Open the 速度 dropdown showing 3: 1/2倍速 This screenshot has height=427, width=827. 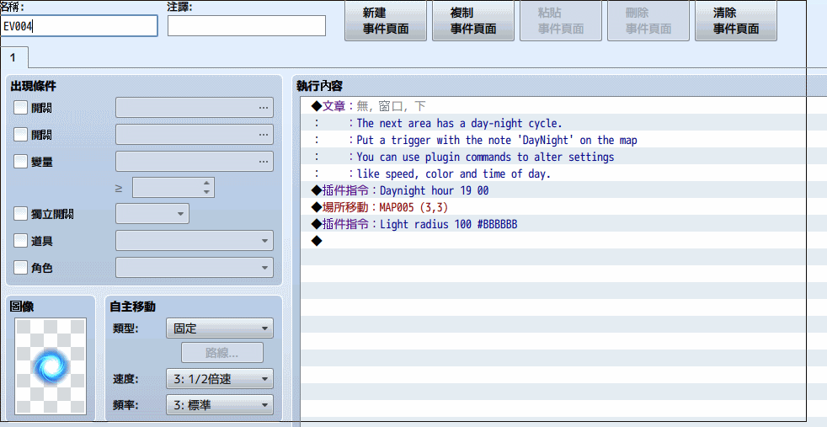coord(220,378)
